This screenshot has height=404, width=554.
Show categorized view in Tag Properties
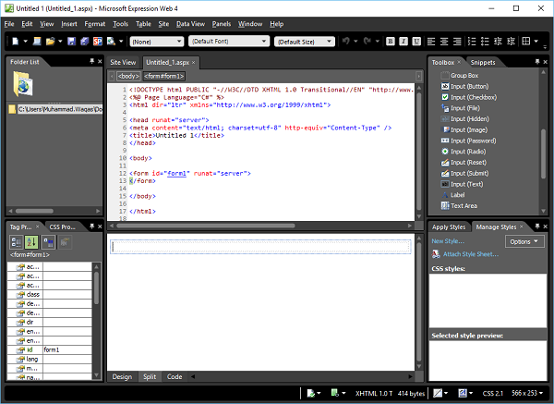coord(18,242)
